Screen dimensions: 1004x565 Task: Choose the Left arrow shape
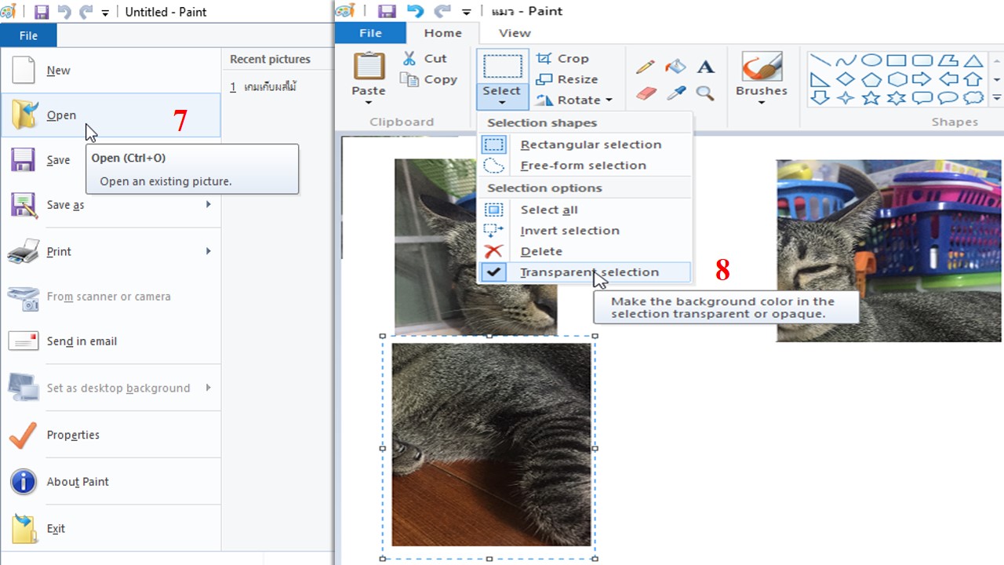pyautogui.click(x=948, y=79)
